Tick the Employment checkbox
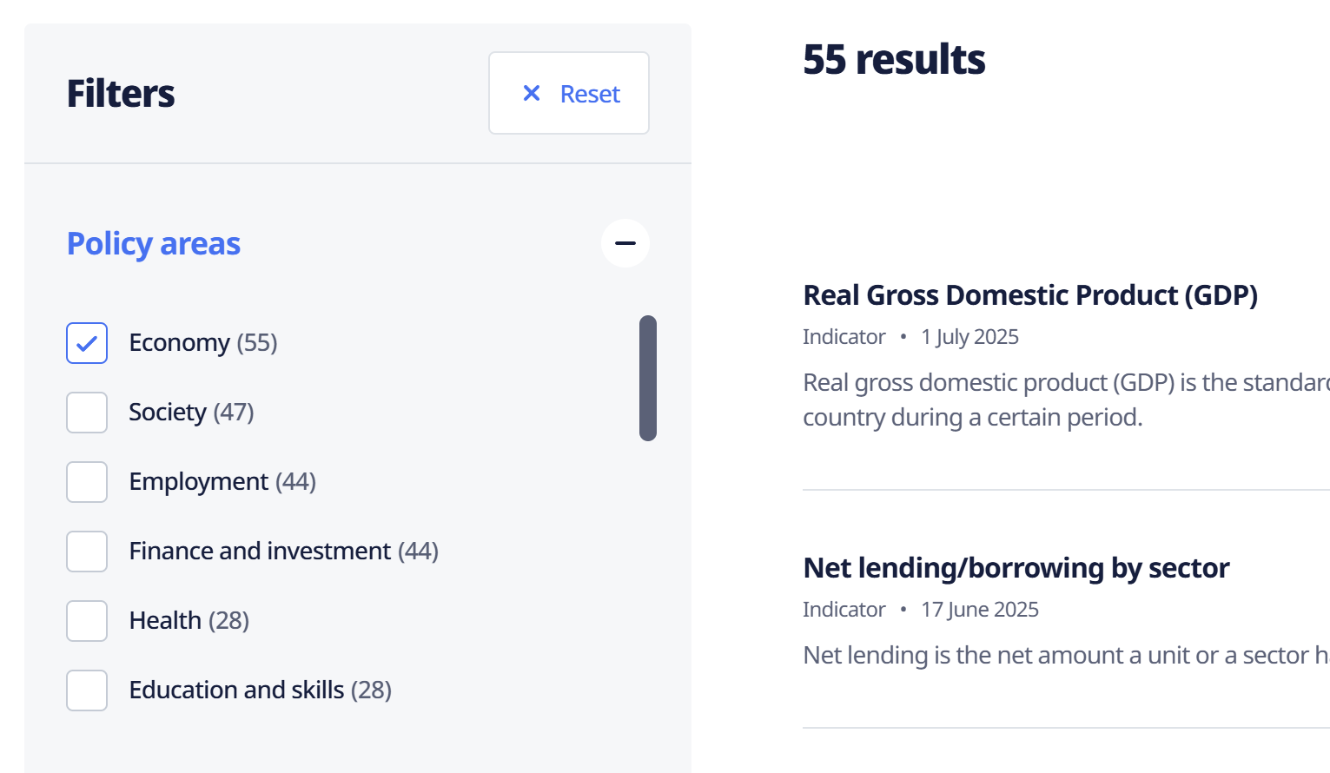 (x=87, y=482)
